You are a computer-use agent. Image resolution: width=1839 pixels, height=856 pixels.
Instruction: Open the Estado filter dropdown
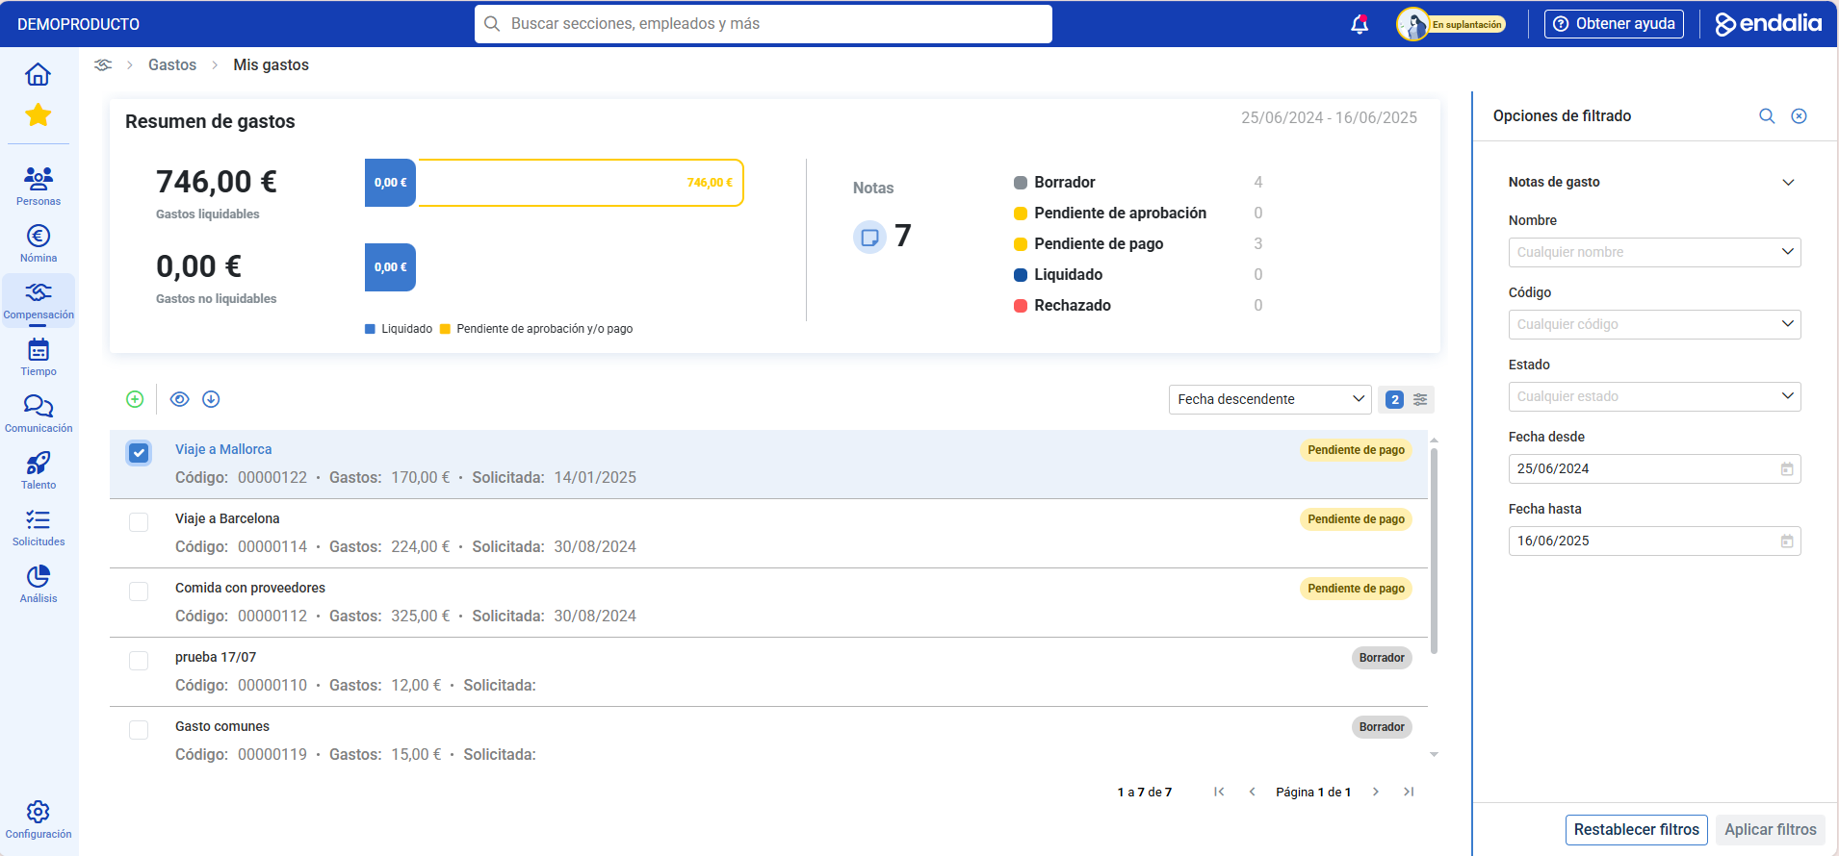[1654, 396]
